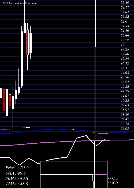Screen dimensions: 134x188
Task: Click the topmost white candle near 52.6
Action: tap(25, 28)
